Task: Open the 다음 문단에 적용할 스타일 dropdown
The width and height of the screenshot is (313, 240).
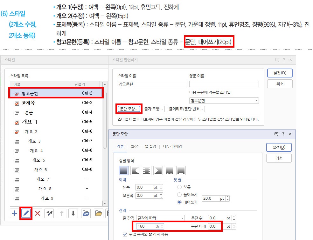Action: click(224, 101)
